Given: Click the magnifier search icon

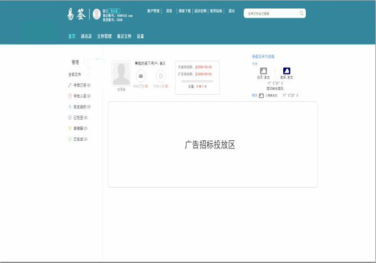Looking at the screenshot, I should pyautogui.click(x=301, y=13).
